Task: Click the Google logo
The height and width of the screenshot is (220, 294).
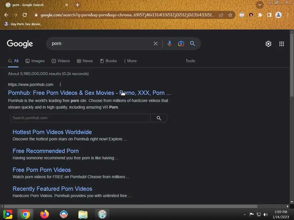Action: click(x=20, y=44)
